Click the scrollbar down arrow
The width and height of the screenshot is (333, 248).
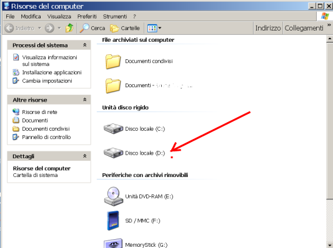330,245
